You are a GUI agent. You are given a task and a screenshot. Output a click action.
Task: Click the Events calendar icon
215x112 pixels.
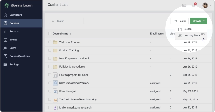pyautogui.click(x=5, y=39)
